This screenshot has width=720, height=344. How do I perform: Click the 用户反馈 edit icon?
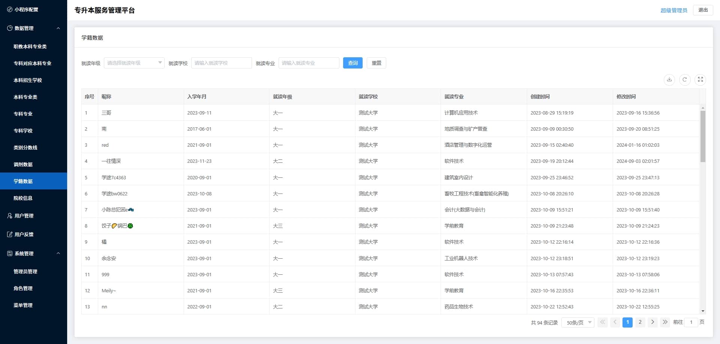point(10,234)
